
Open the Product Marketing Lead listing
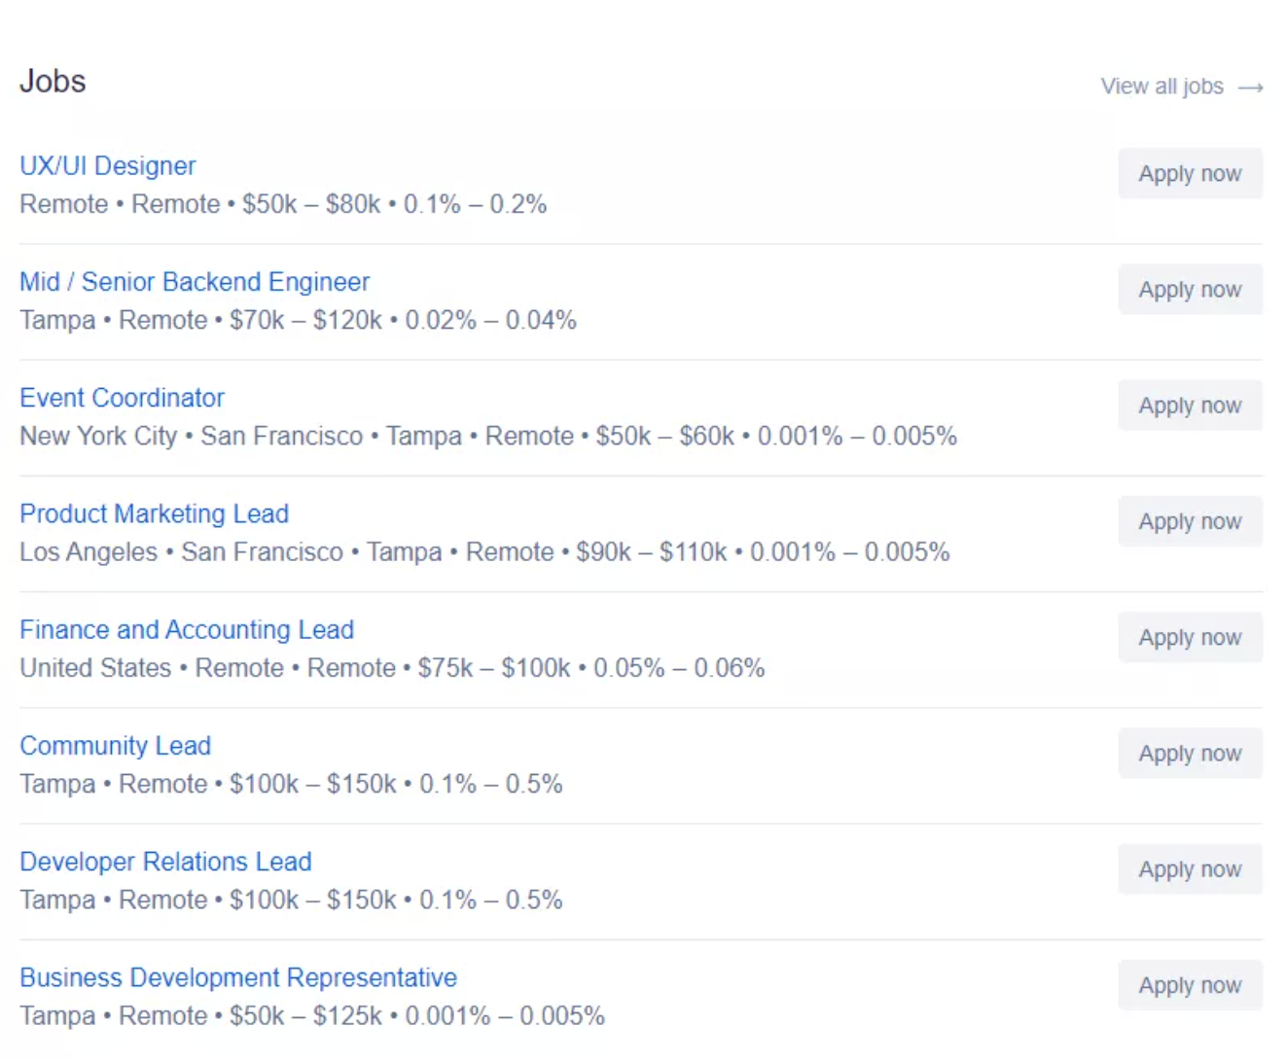click(x=154, y=513)
